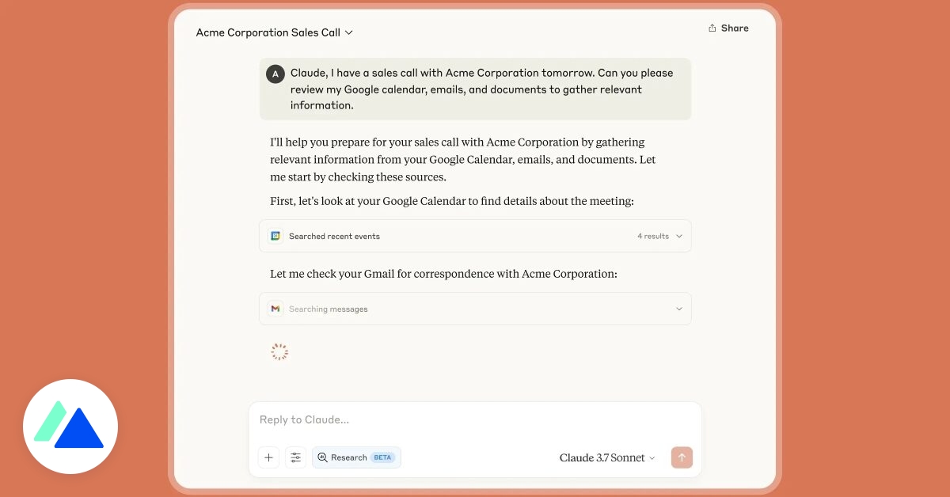950x497 pixels.
Task: Select the Claude logo in bottom-left circle
Action: coord(70,426)
